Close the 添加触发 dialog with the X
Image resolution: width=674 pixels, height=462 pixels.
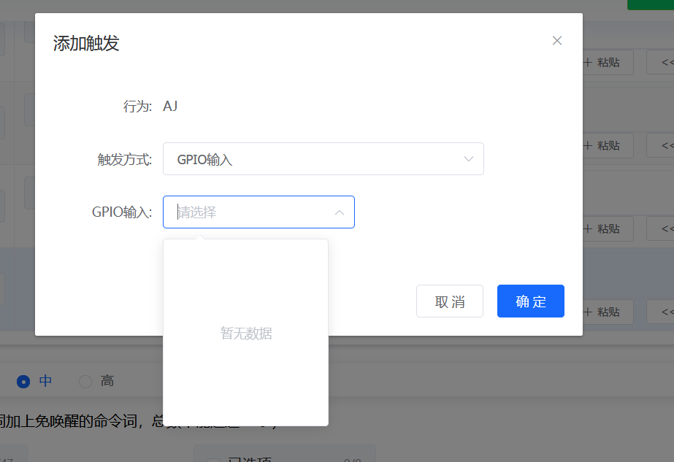(557, 40)
